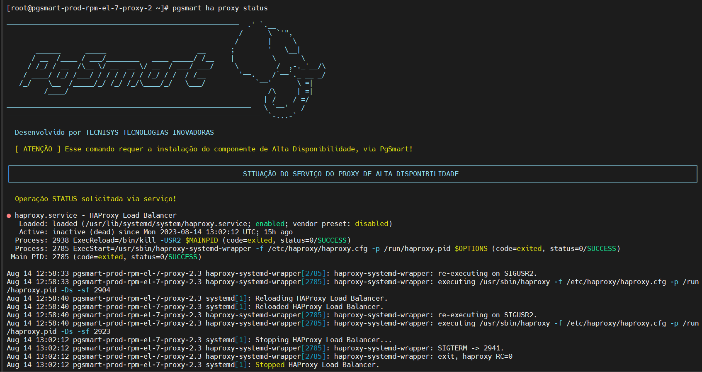
Task: Click the '/haproxy.pid -Ds -sf 2923' line
Action: point(58,331)
